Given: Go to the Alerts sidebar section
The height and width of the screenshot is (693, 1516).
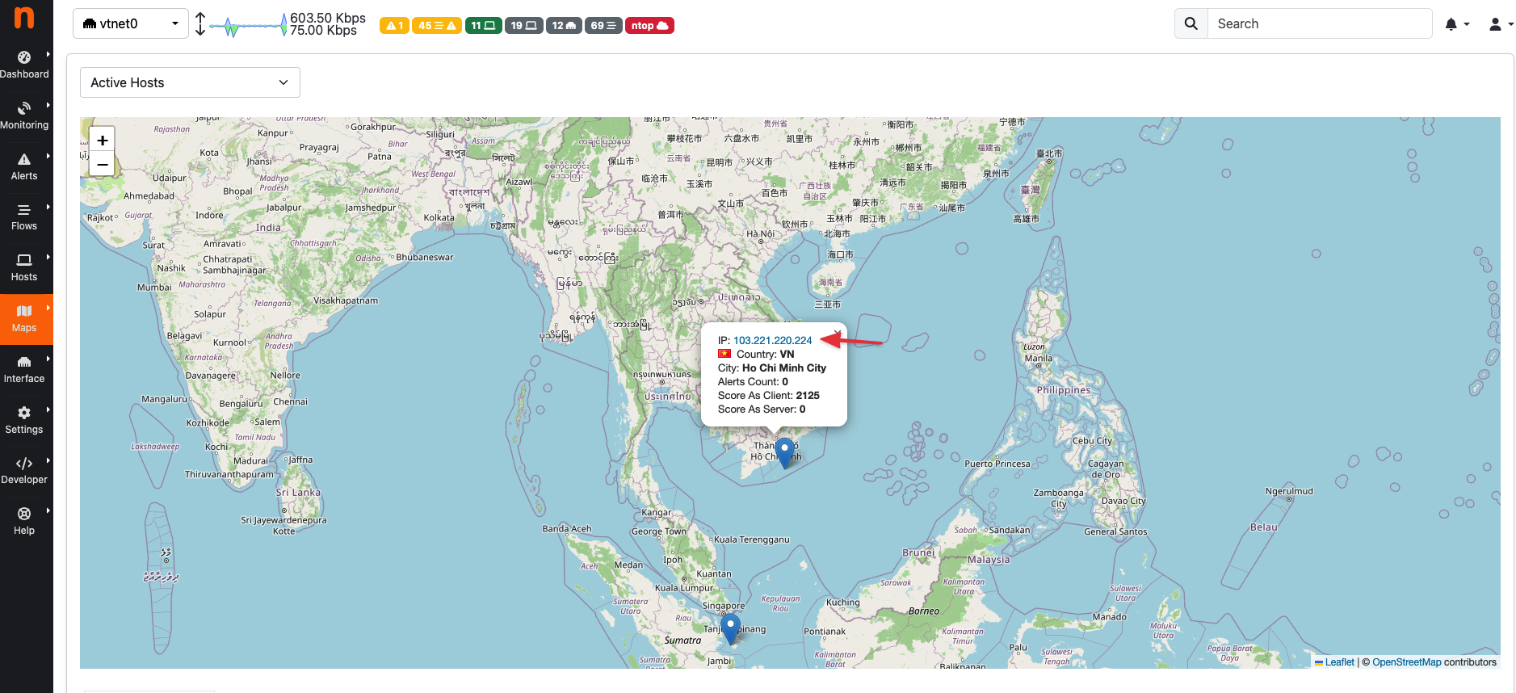Looking at the screenshot, I should click(x=24, y=166).
